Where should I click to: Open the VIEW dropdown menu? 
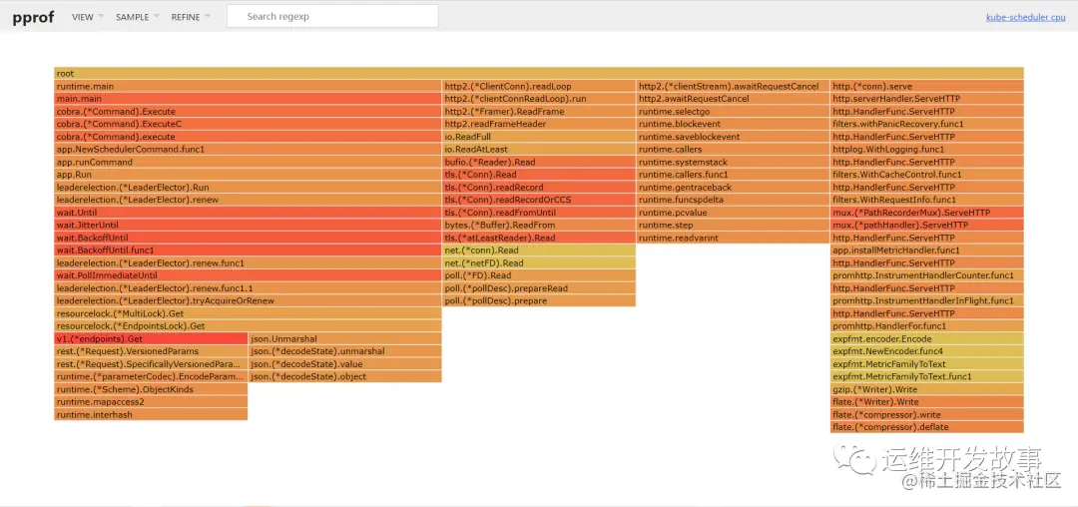tap(87, 17)
